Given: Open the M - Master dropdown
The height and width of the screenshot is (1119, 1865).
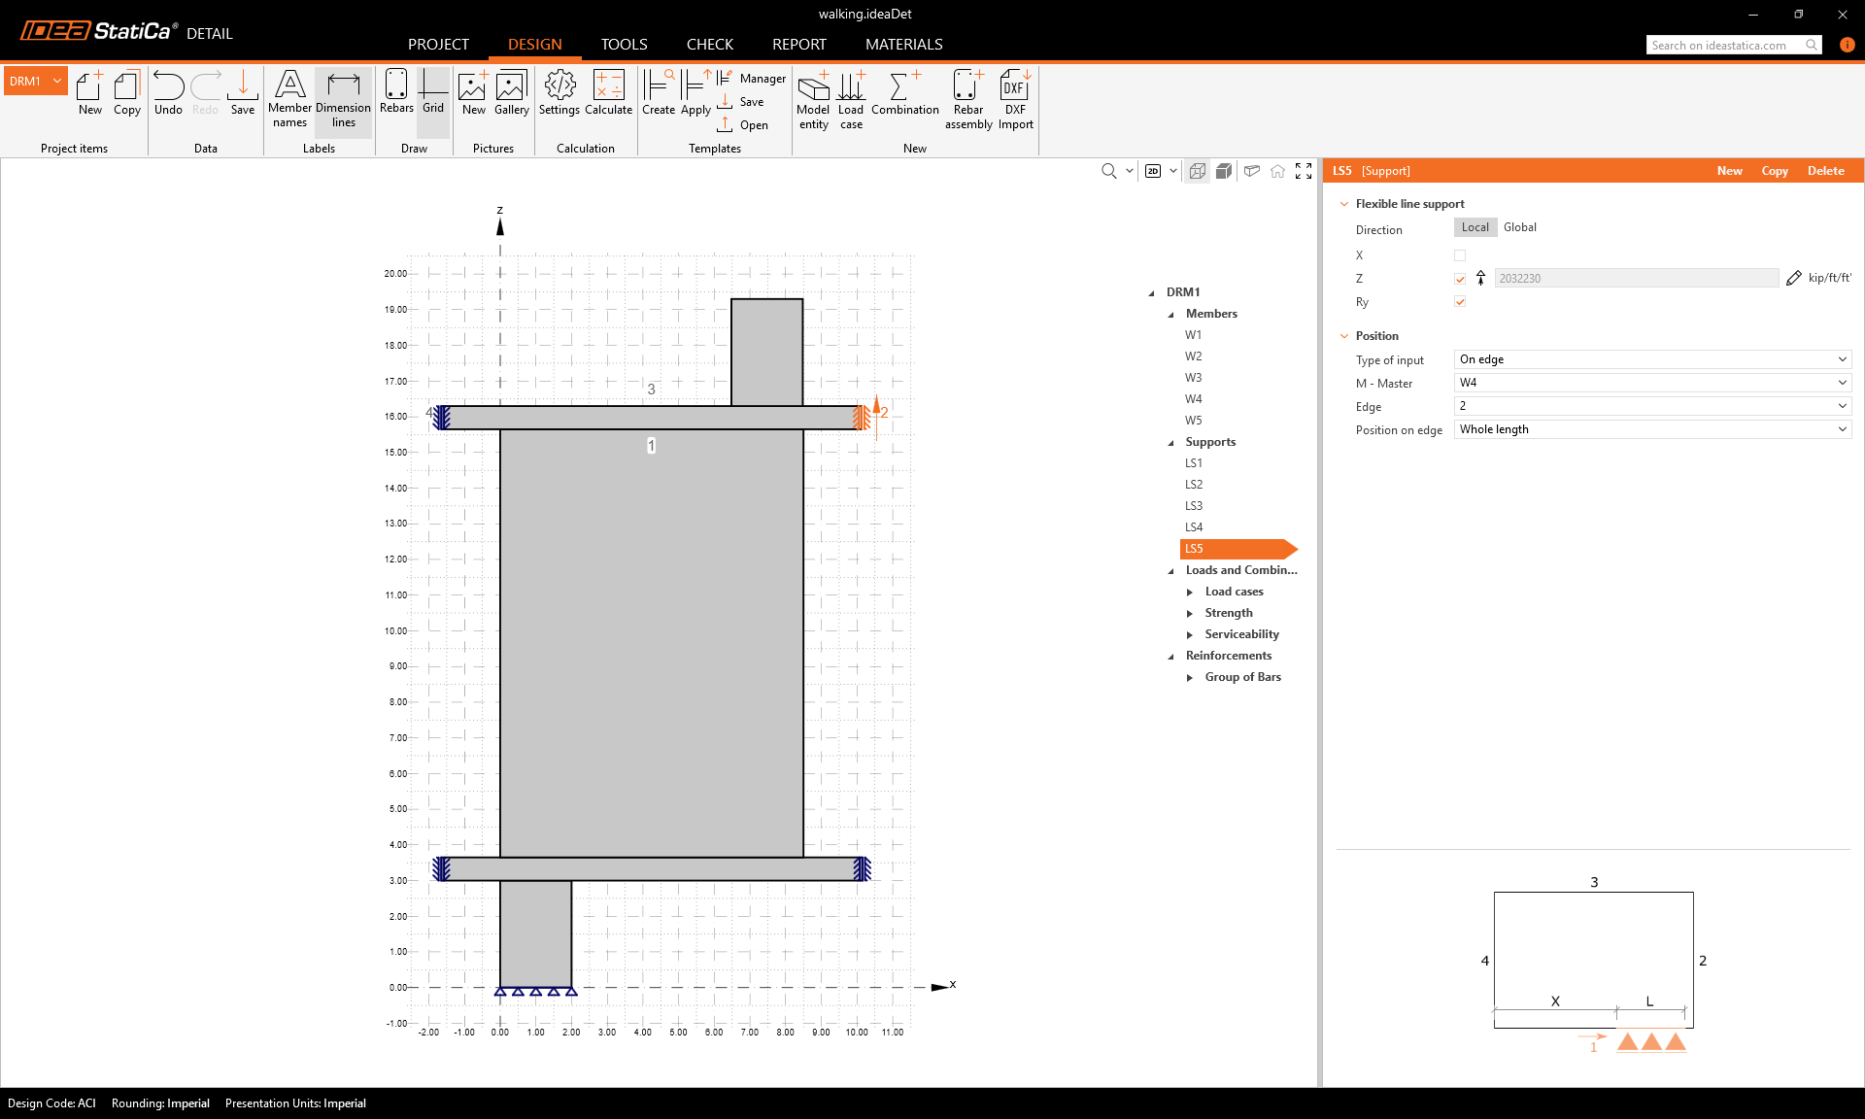Looking at the screenshot, I should tap(1651, 383).
